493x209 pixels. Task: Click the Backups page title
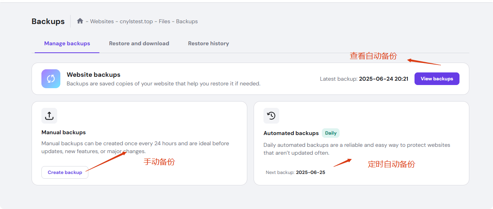point(48,21)
